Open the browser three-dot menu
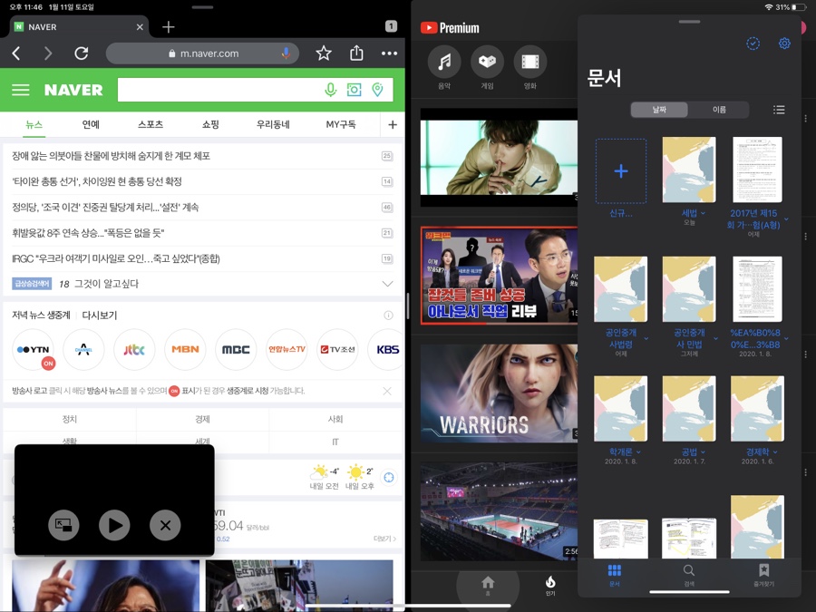816x612 pixels. (389, 53)
